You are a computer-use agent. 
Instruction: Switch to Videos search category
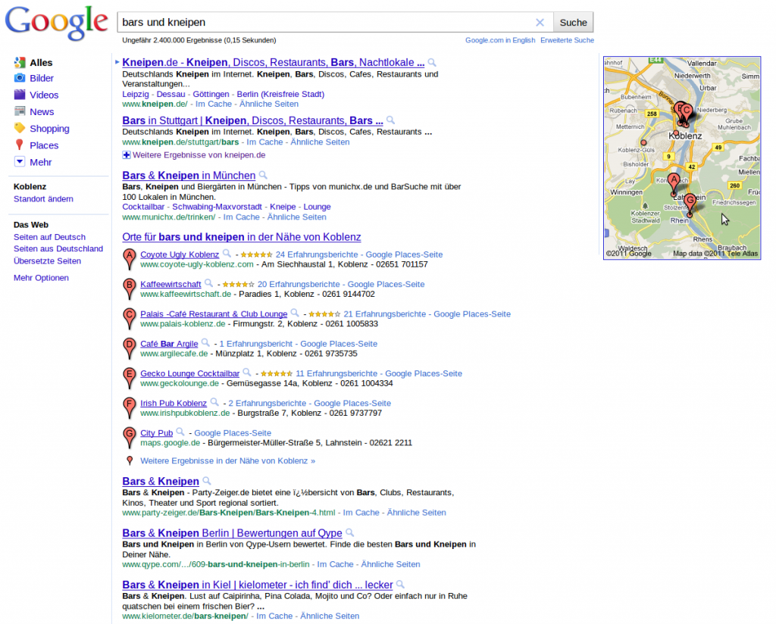[x=44, y=95]
